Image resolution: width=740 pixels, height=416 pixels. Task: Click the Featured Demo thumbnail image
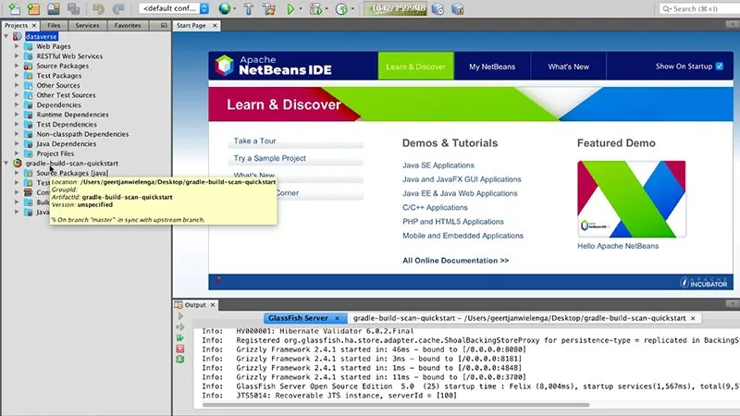click(632, 199)
